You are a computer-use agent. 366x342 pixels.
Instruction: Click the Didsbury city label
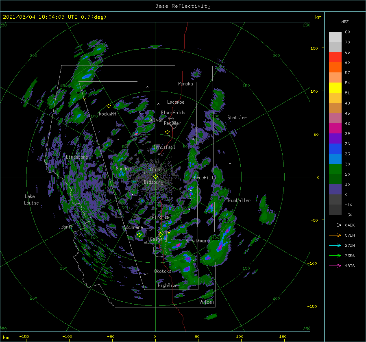(x=154, y=182)
